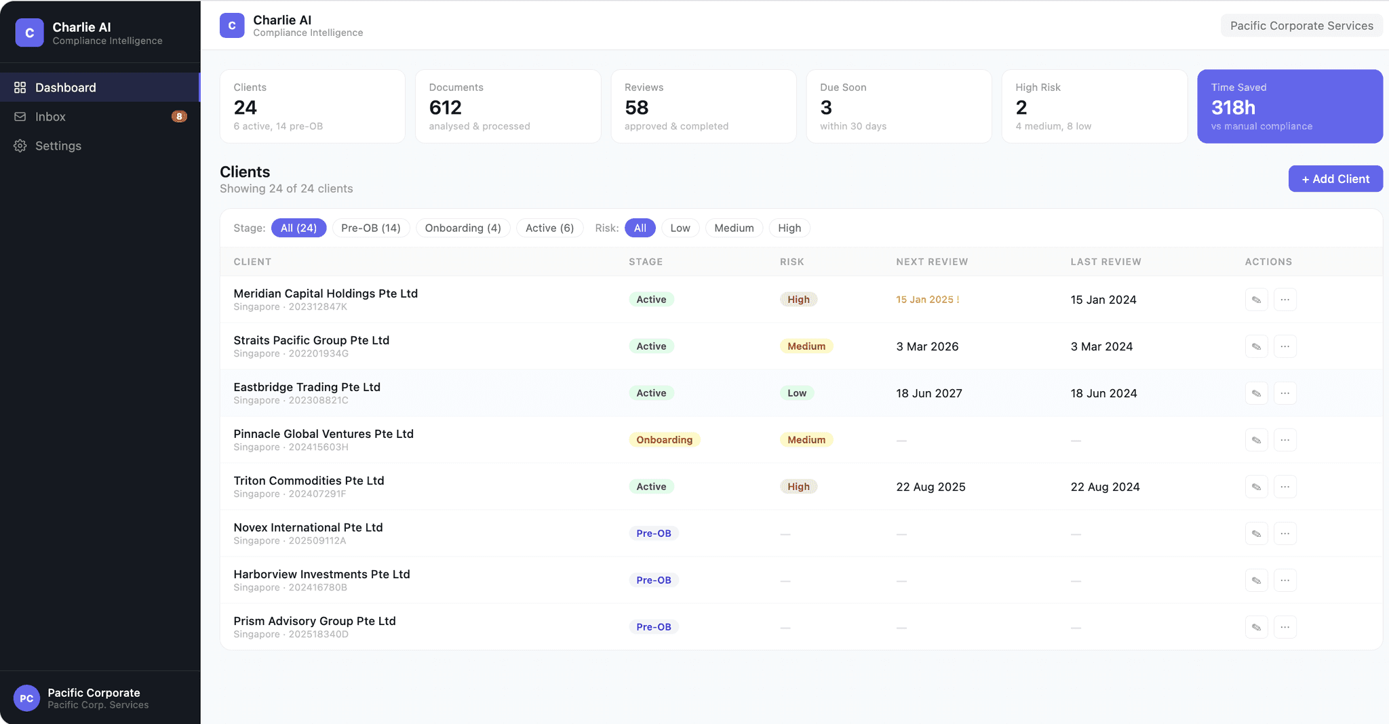Edit Pinnacle Global Ventures via pencil icon
1389x724 pixels.
pyautogui.click(x=1256, y=440)
